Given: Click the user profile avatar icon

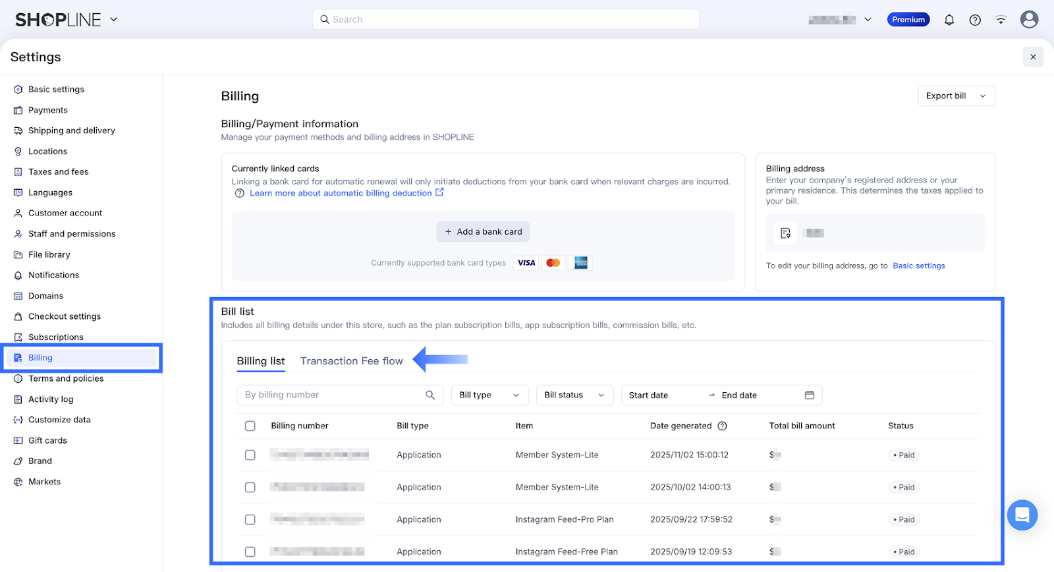Looking at the screenshot, I should pos(1029,20).
